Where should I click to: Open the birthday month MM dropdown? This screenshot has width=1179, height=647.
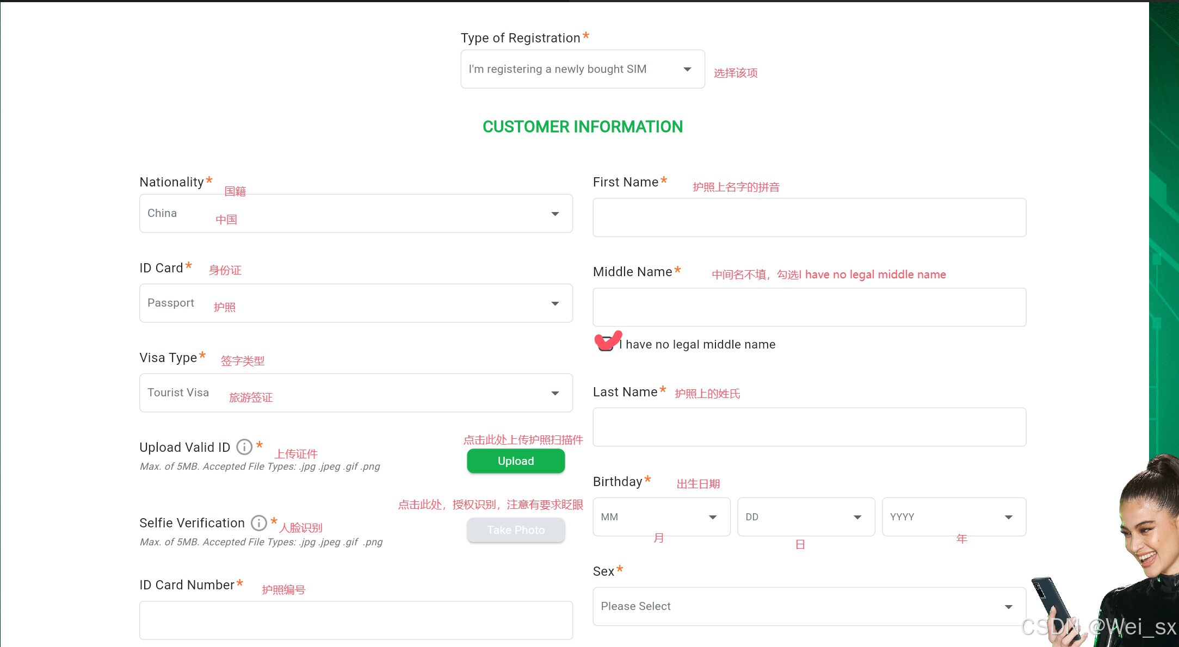661,517
